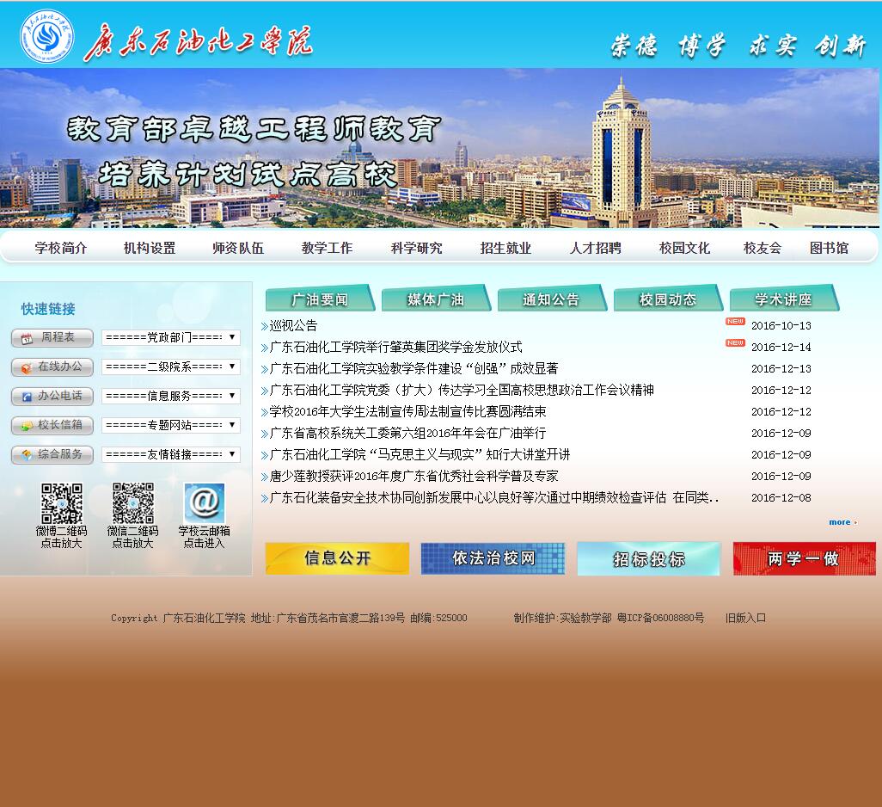Open the 两学一做 red banner
This screenshot has height=807, width=882.
(805, 558)
